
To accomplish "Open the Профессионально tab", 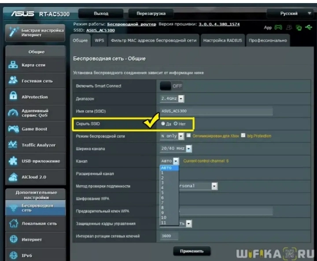I will click(268, 40).
